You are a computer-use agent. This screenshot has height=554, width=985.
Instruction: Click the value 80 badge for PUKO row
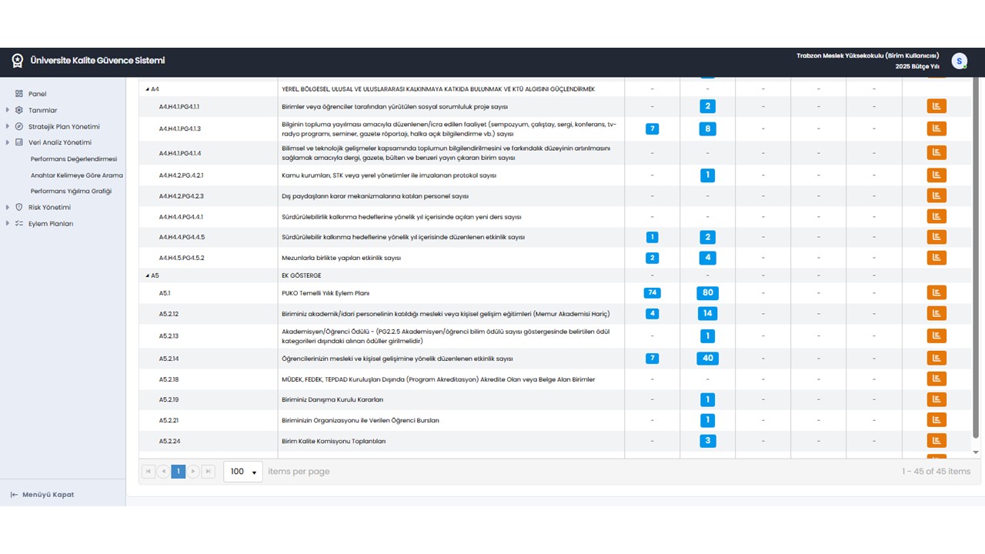(707, 292)
